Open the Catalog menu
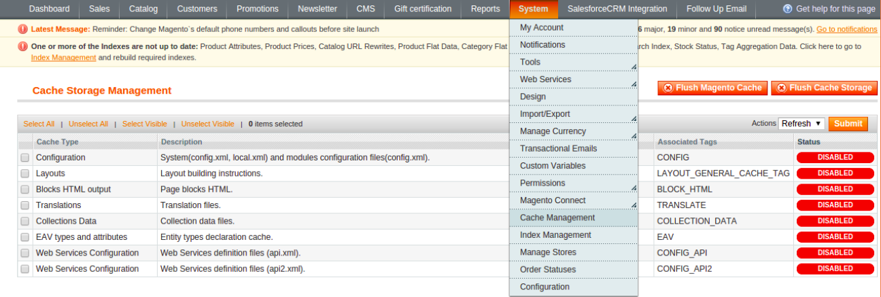This screenshot has width=881, height=297. click(143, 9)
